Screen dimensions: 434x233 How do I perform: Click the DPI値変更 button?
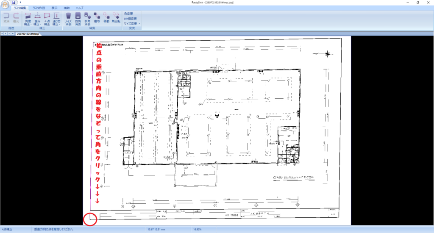(131, 19)
